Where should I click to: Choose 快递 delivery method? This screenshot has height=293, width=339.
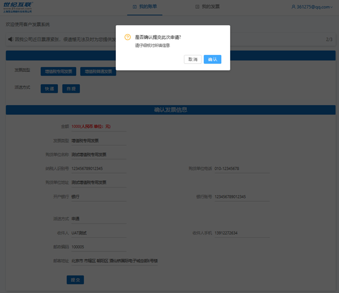[49, 89]
